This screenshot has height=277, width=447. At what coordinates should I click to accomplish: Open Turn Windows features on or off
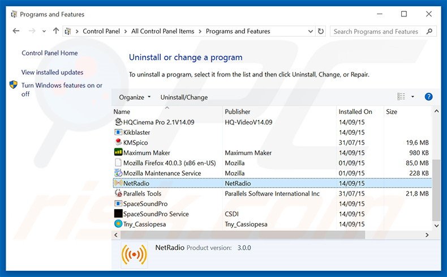coord(62,90)
